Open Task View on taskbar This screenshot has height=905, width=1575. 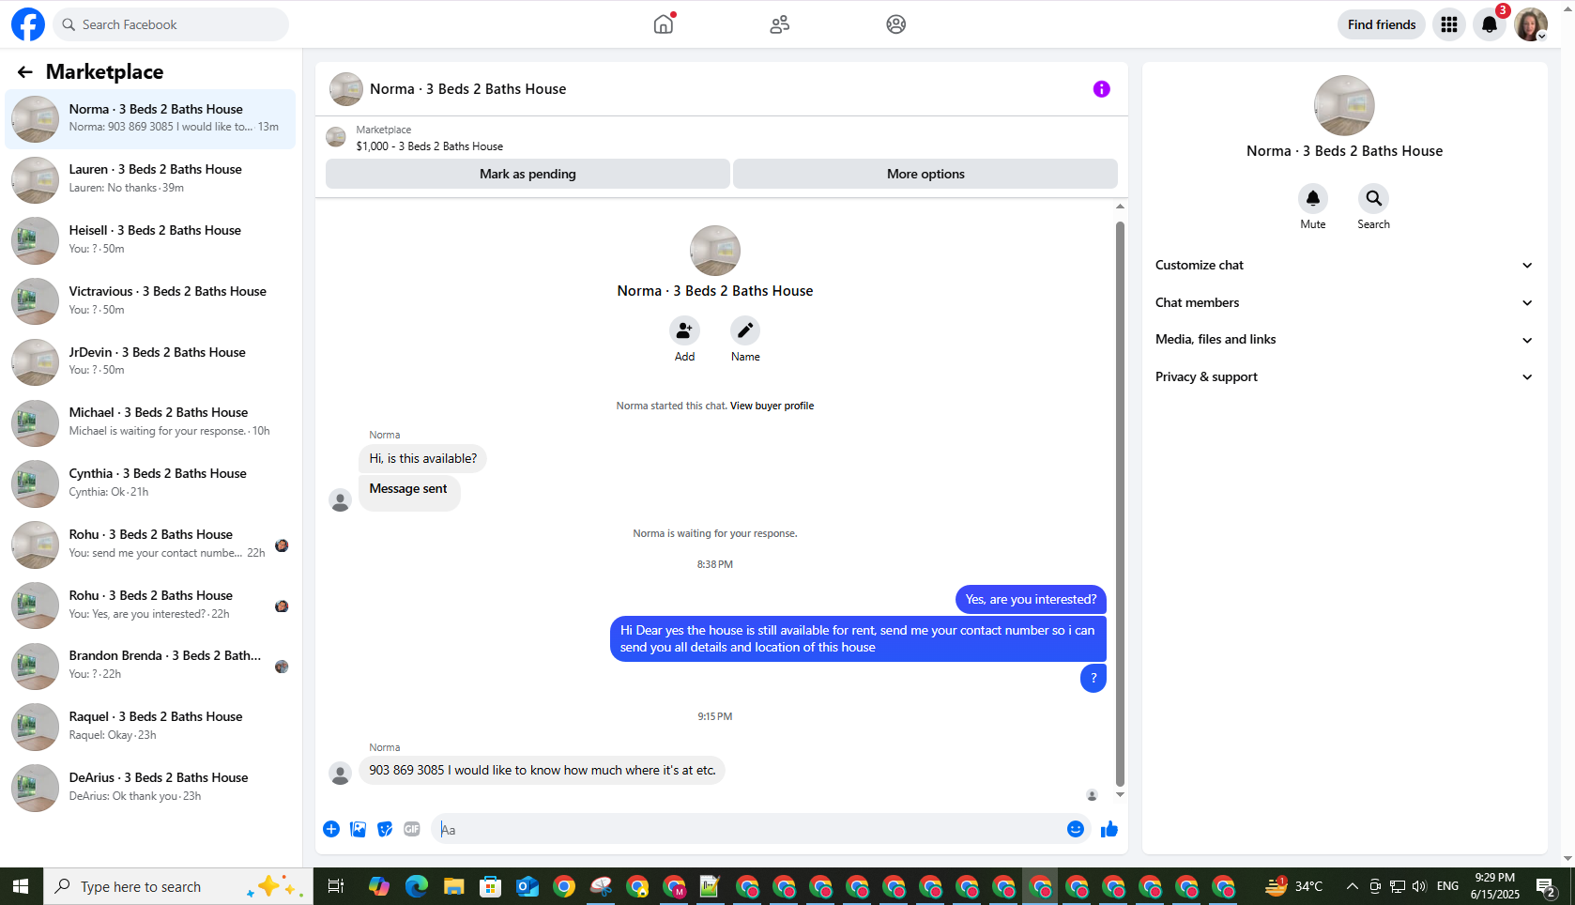[x=336, y=886]
